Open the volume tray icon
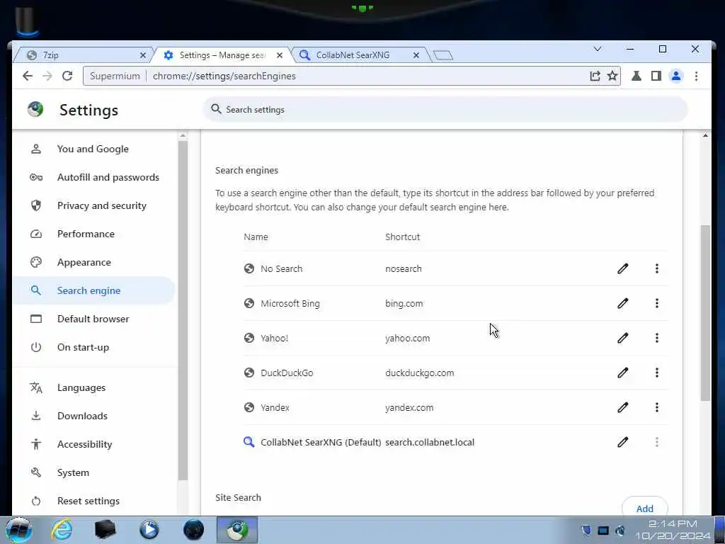 click(620, 531)
